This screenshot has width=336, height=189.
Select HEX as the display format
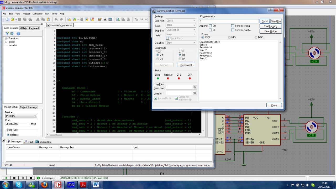(x=229, y=38)
